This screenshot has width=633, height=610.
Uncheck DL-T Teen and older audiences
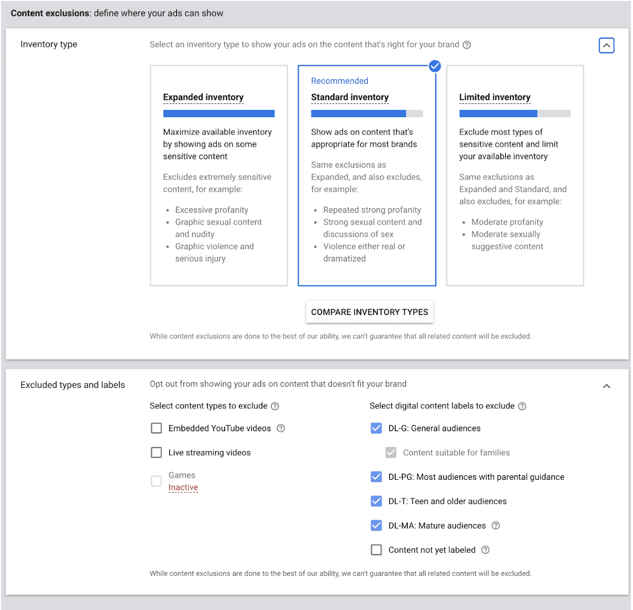click(x=377, y=501)
